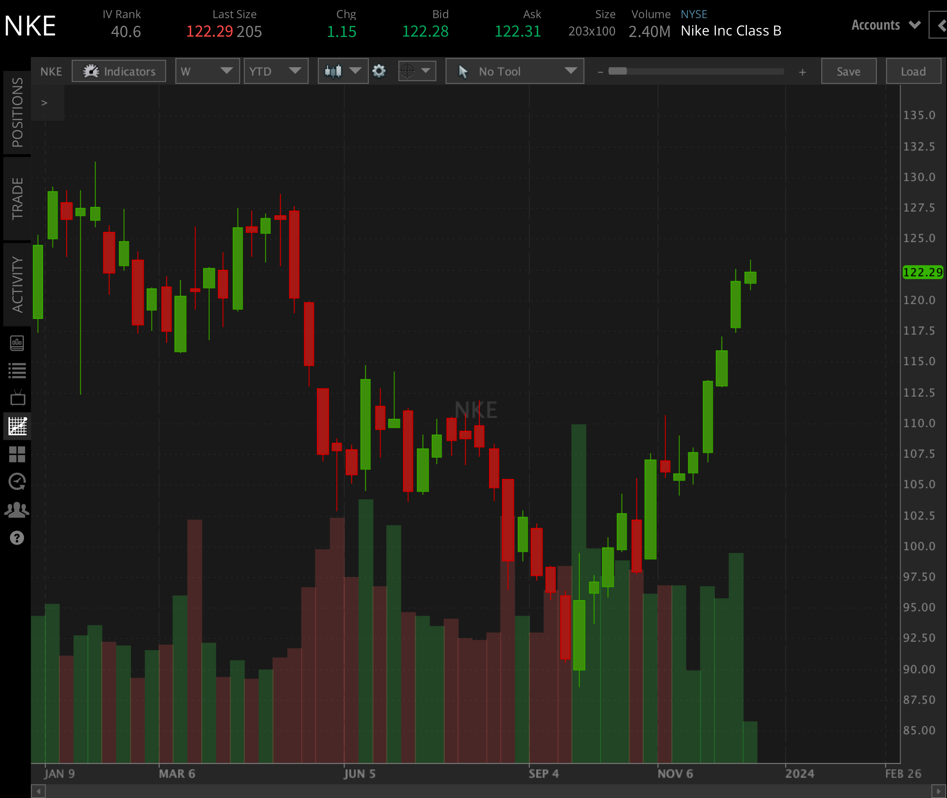This screenshot has width=947, height=798.
Task: Open the No Tool drawing dropdown
Action: [x=514, y=71]
